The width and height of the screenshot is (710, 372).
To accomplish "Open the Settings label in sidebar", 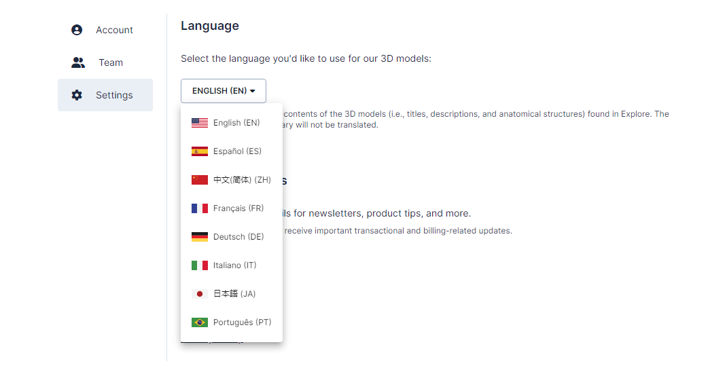I will click(x=114, y=95).
